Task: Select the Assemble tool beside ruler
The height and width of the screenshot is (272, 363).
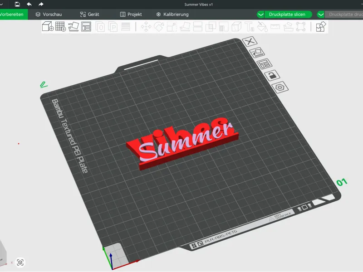Action: (x=288, y=27)
